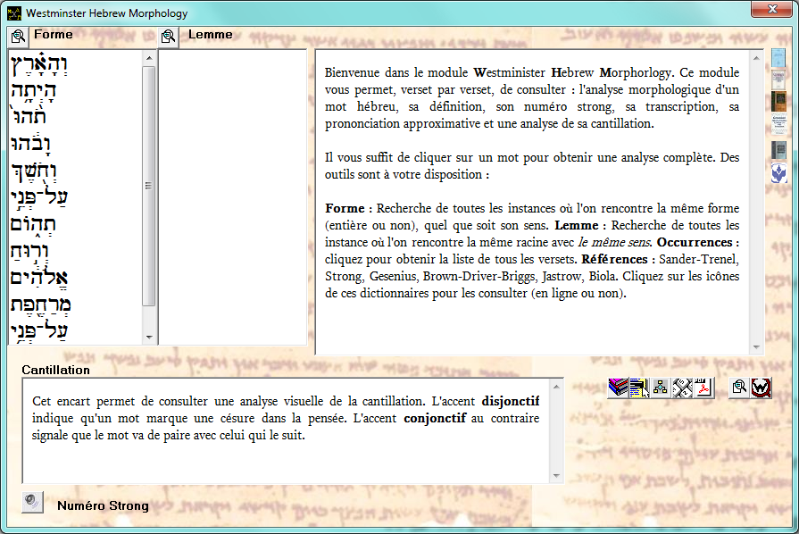The height and width of the screenshot is (534, 799).
Task: Open the blue emblem dictionary icon
Action: (x=778, y=173)
